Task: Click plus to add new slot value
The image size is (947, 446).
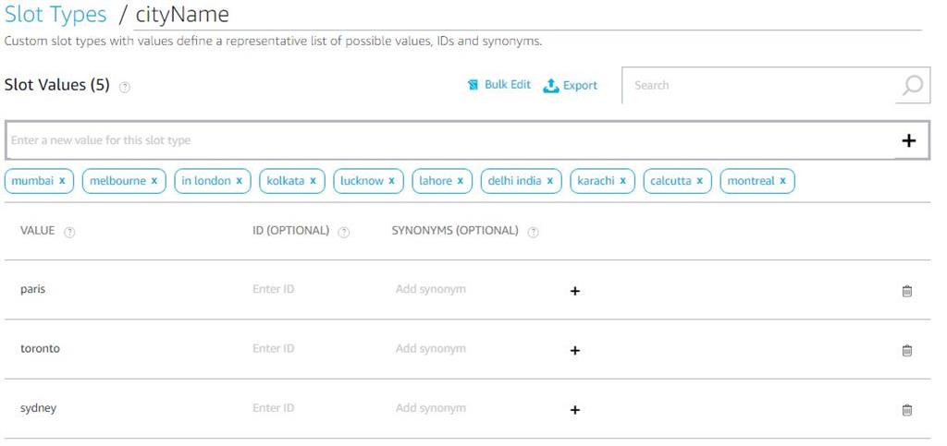Action: click(x=908, y=140)
